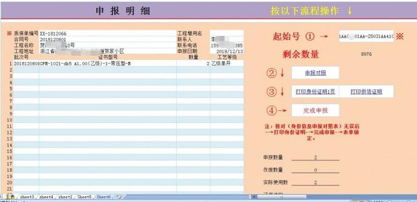Click the 完成申报 button

(315, 110)
